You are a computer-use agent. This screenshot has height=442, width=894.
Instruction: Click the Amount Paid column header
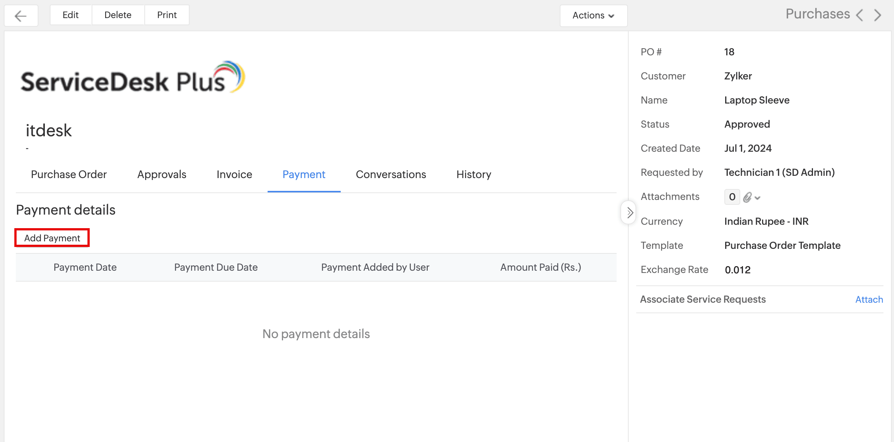tap(540, 267)
